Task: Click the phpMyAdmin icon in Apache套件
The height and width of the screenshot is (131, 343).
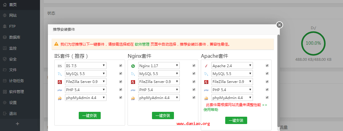Action: [x=206, y=98]
